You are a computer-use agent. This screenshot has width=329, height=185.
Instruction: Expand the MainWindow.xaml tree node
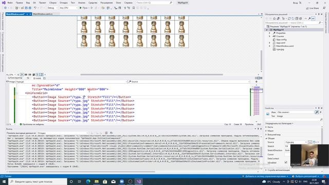click(269, 46)
